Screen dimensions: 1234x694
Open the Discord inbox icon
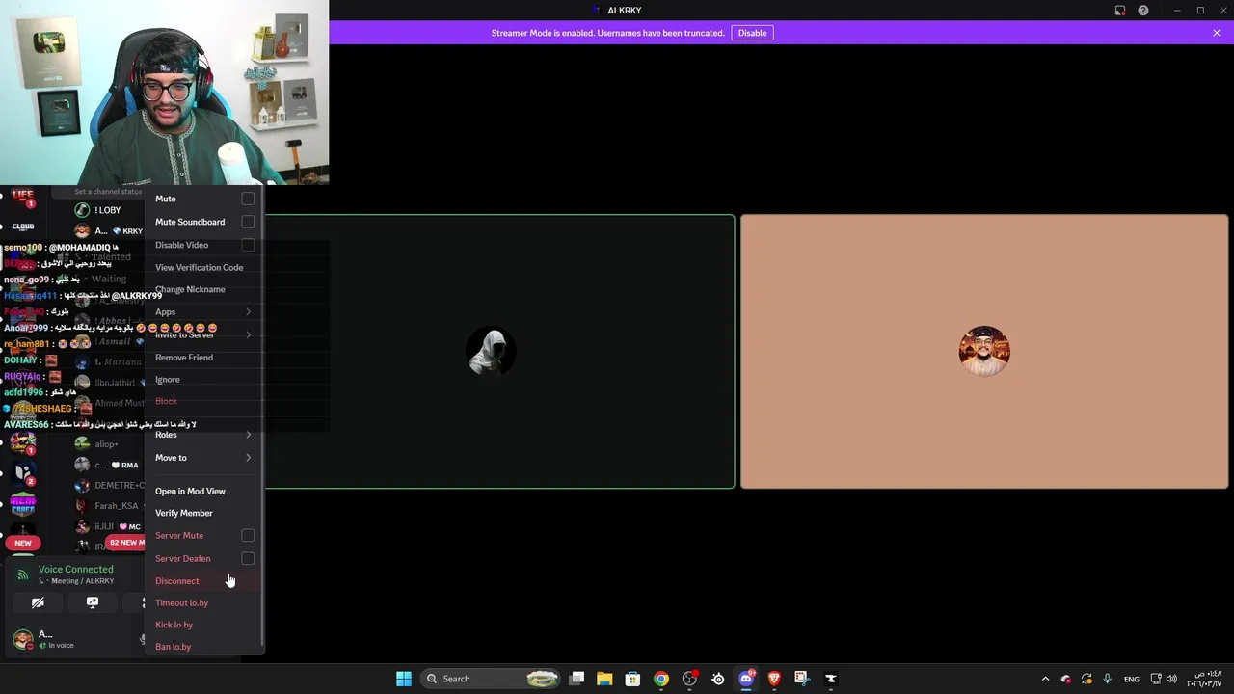1120,11
